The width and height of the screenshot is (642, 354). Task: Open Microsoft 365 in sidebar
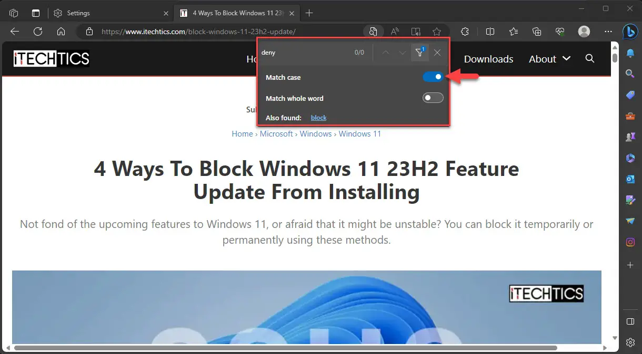630,158
